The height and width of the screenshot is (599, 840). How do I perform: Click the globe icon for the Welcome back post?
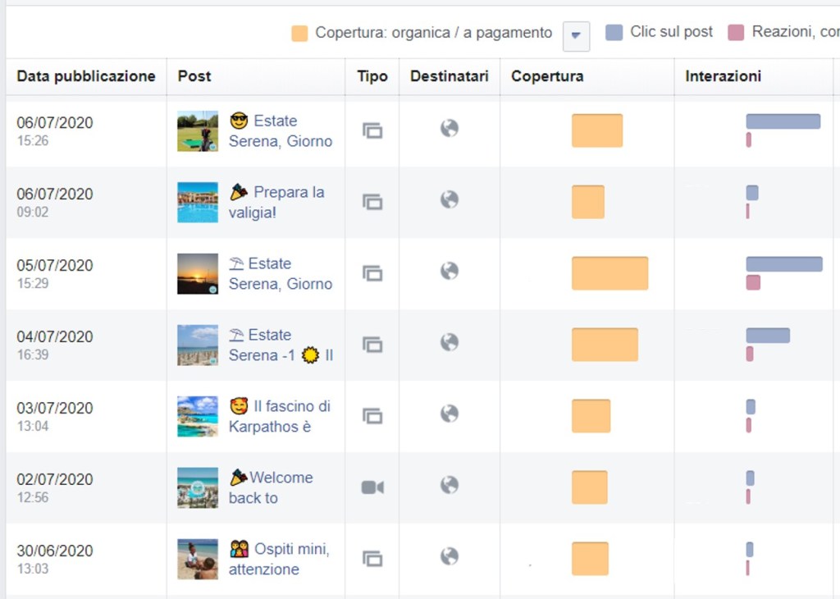coord(450,485)
